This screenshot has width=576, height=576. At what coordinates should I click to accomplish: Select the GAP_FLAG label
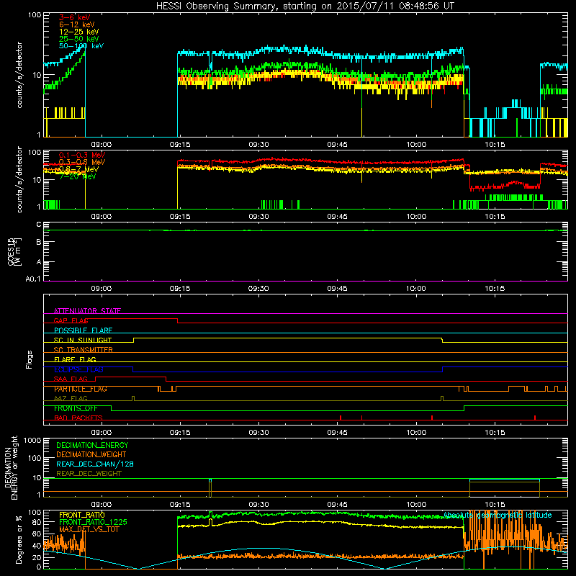pos(71,320)
